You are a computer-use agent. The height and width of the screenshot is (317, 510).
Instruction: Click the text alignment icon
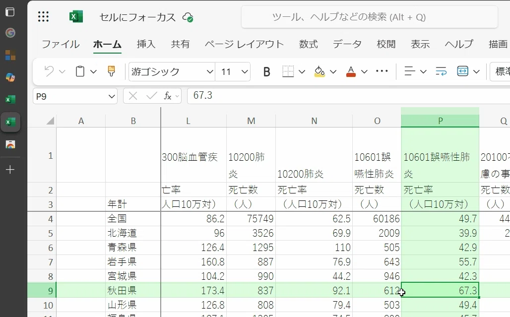[409, 71]
